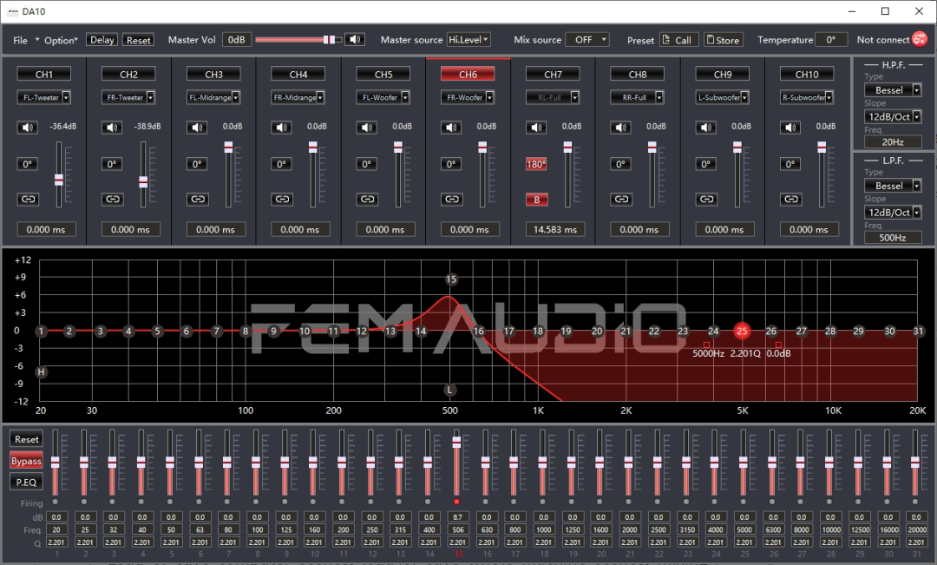Click the link icon under CH2

coord(113,199)
